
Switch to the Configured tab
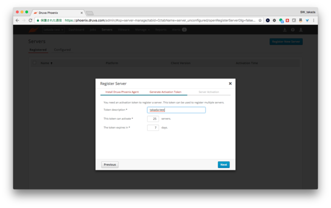point(62,50)
